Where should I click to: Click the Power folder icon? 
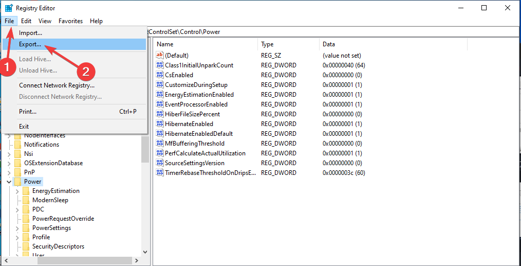[18, 182]
